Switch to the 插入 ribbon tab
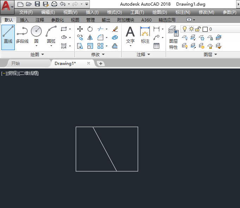 (x=24, y=20)
